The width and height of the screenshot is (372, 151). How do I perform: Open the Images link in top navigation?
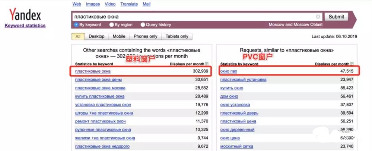point(93,4)
